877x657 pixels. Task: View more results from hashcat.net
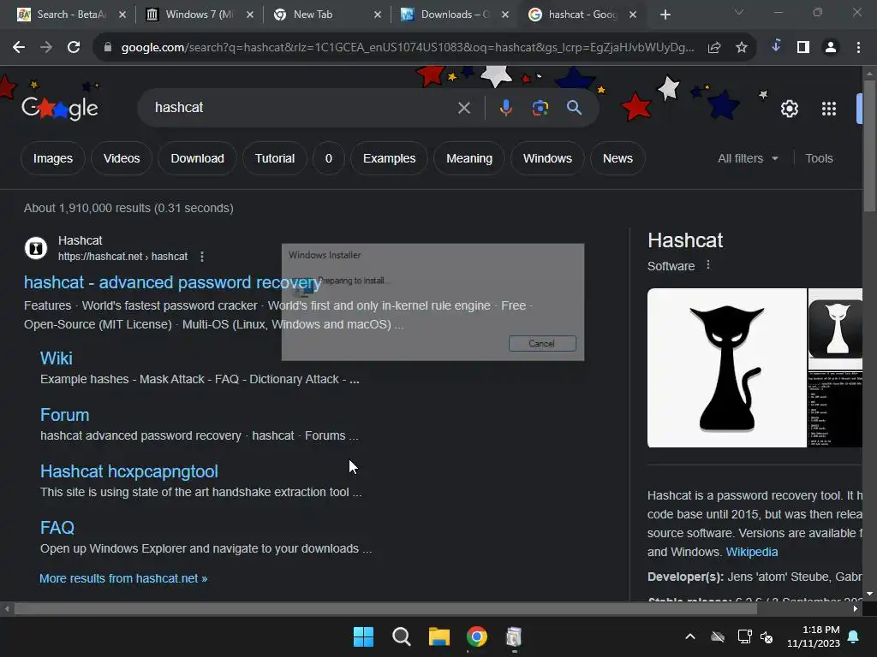[x=123, y=578]
